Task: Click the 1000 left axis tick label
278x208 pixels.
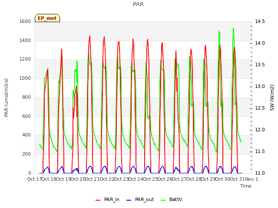Action: coord(25,78)
